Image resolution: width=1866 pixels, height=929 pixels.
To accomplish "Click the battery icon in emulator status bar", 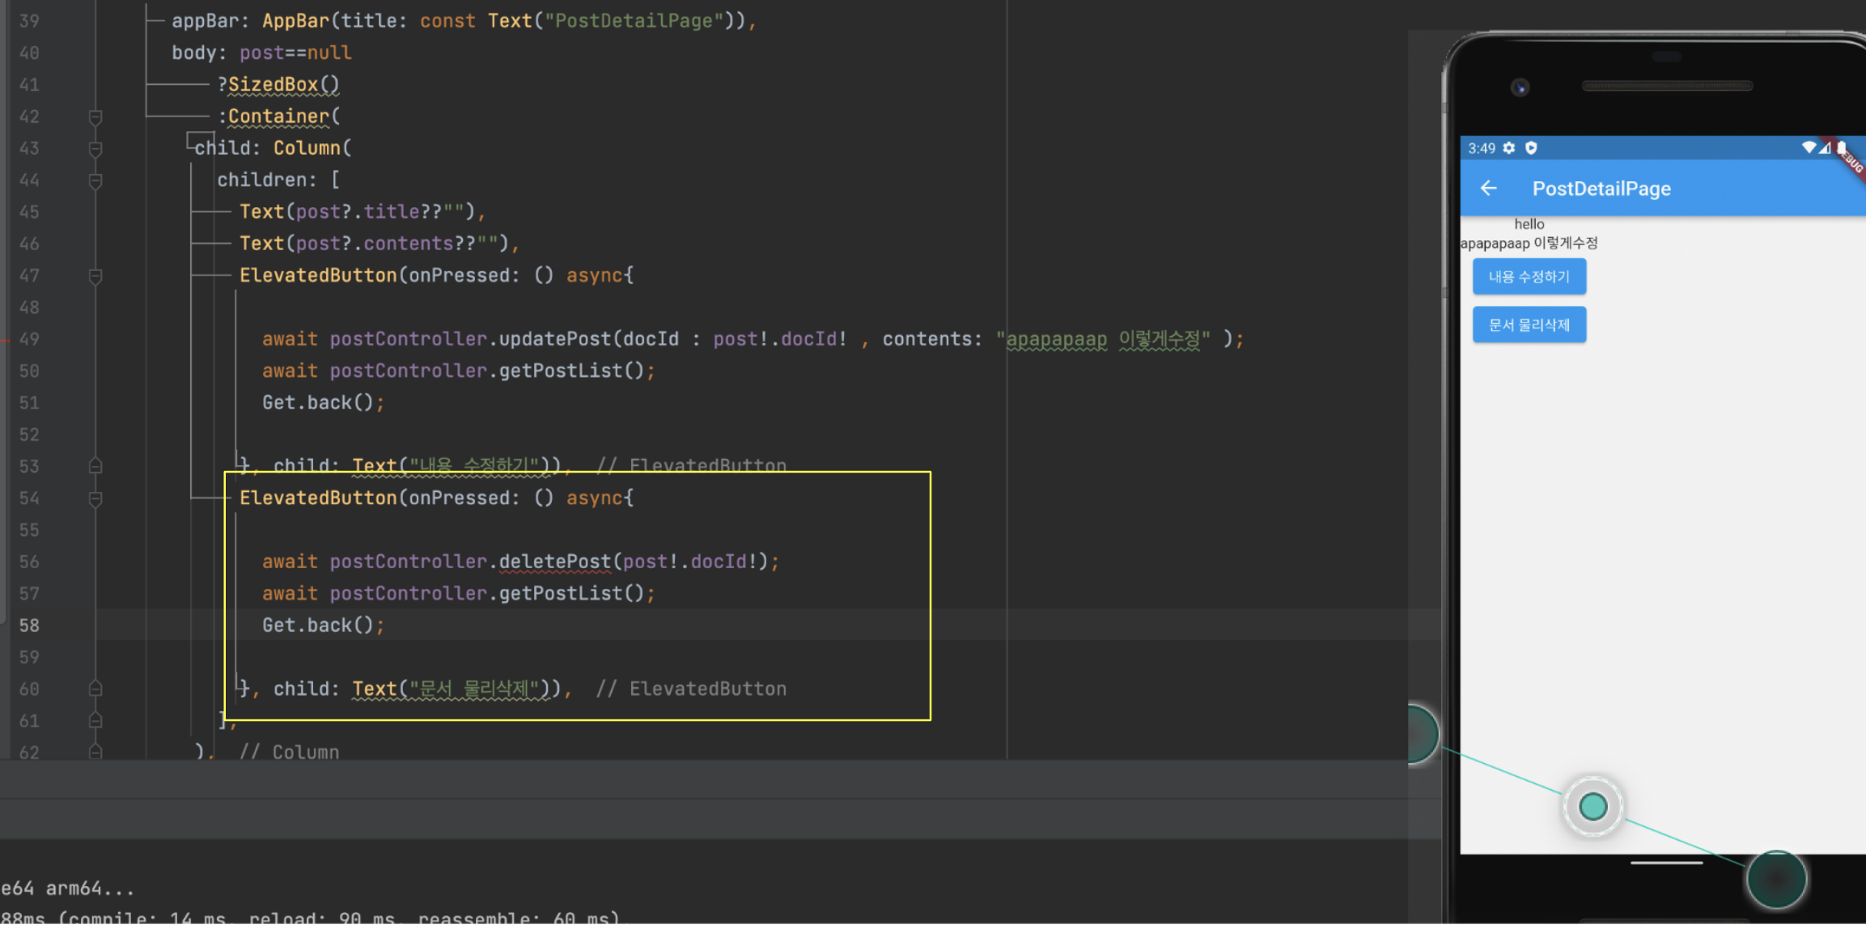I will (x=1841, y=147).
